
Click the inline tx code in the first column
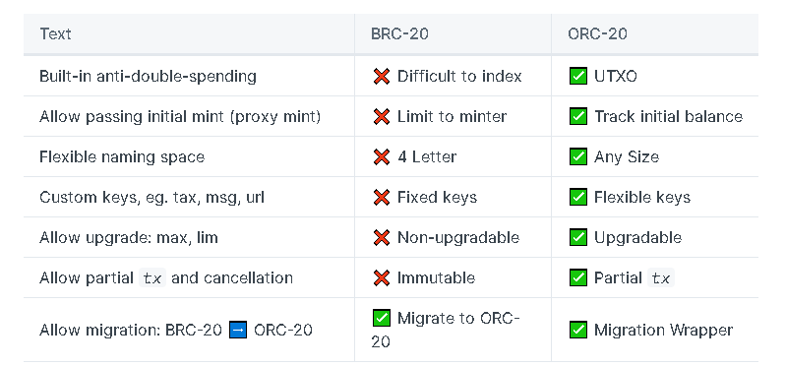coord(151,278)
